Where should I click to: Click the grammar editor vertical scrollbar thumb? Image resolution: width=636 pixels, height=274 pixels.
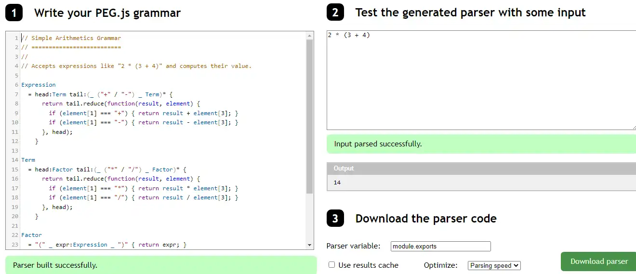point(310,116)
